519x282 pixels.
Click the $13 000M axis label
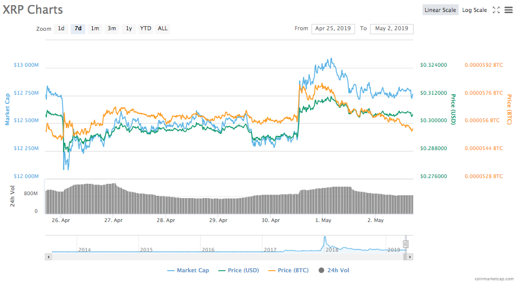pos(26,65)
